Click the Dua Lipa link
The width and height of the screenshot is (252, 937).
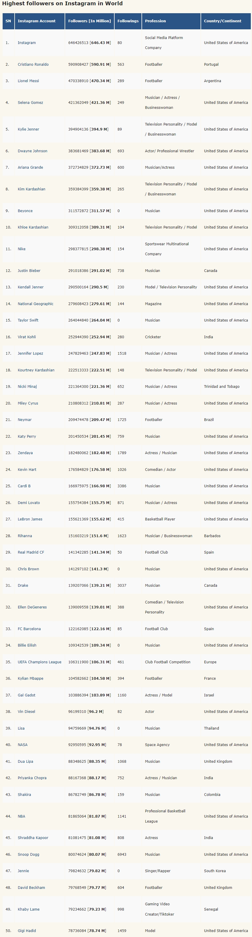pos(25,761)
